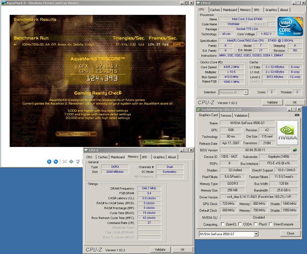Click the Driver Version field in GPU-Z

pos(259,197)
